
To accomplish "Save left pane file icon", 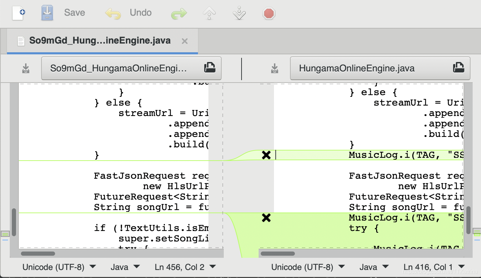I will click(26, 68).
